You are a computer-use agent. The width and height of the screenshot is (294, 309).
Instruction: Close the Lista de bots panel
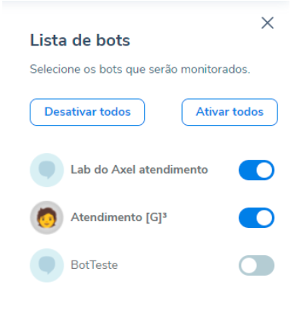point(267,23)
